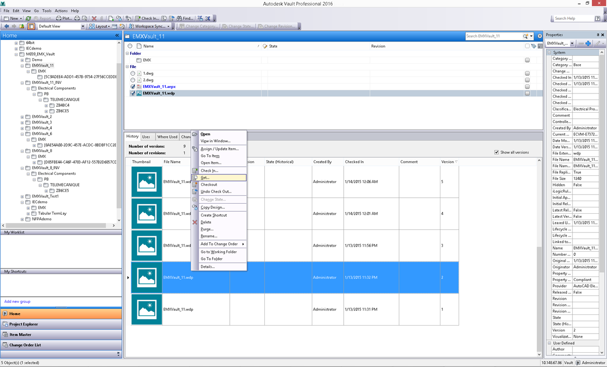Click thumbnail image of version 5 row
The image size is (607, 367).
pos(147,182)
